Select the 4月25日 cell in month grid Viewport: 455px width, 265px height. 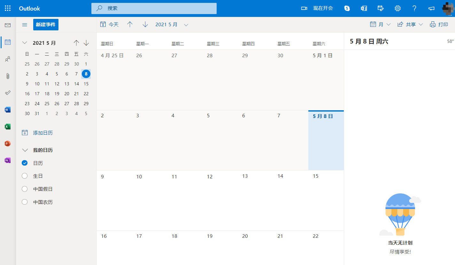coord(114,80)
